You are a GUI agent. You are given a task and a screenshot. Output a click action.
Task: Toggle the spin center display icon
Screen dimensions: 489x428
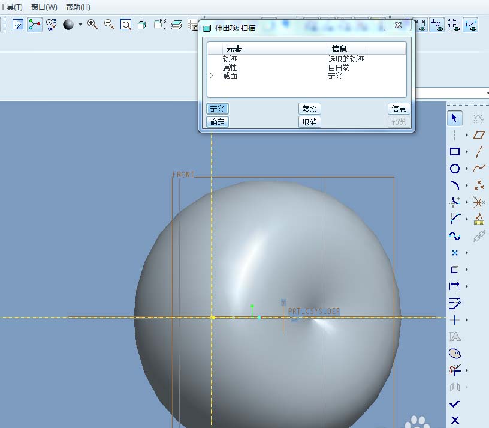(35, 25)
